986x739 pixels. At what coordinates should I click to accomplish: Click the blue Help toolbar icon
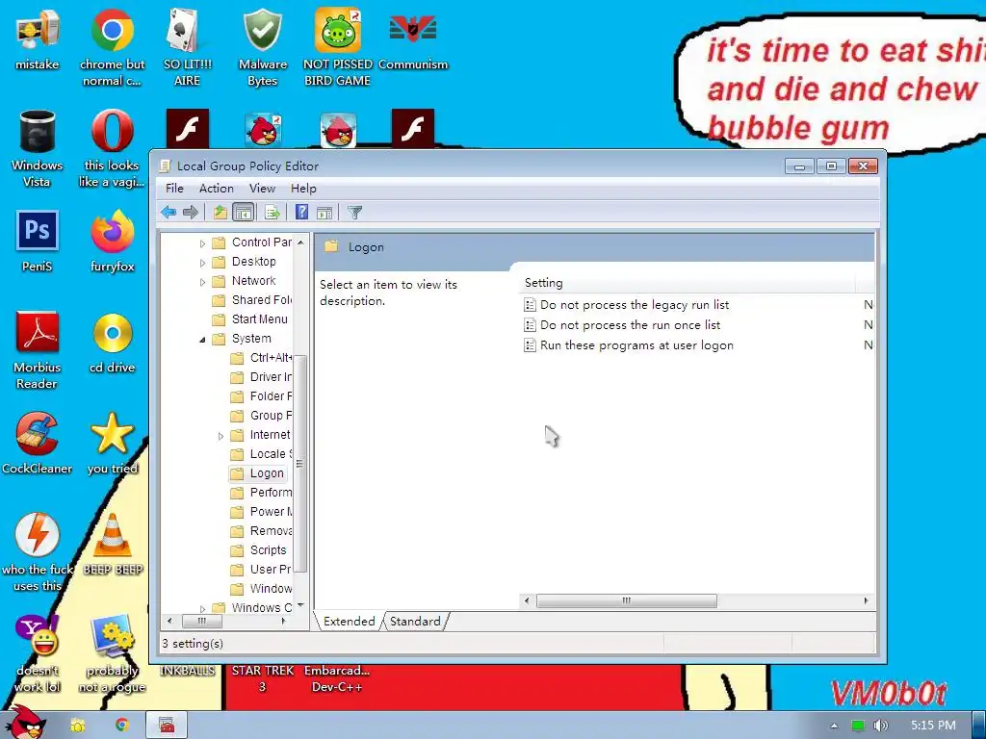pyautogui.click(x=301, y=213)
